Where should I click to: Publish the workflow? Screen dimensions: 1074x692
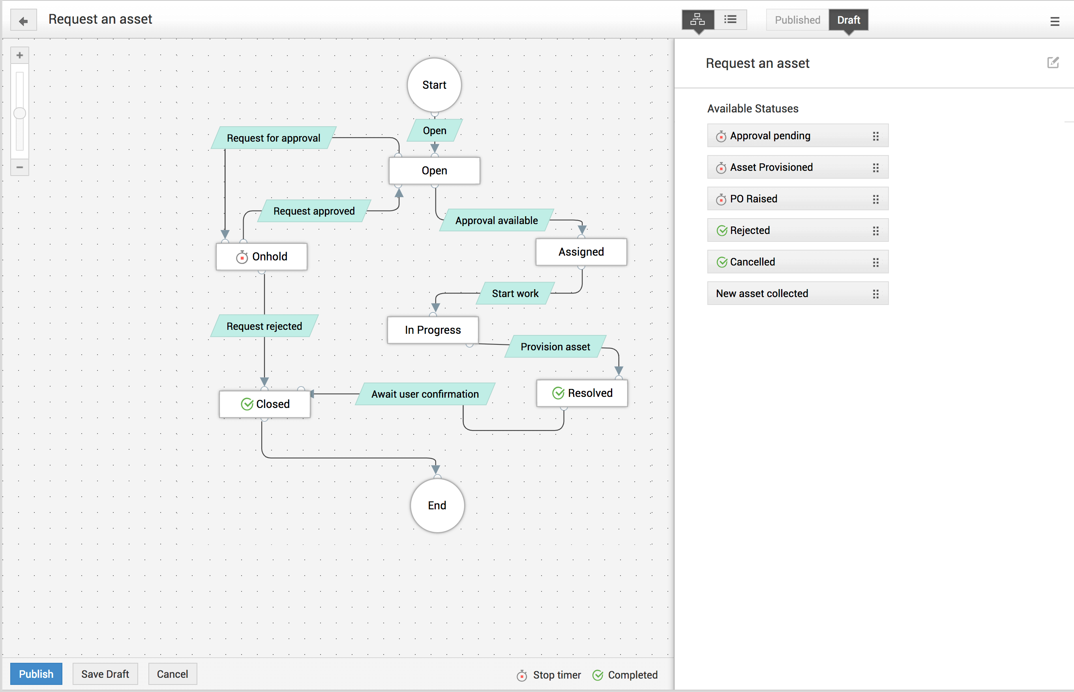[36, 673]
